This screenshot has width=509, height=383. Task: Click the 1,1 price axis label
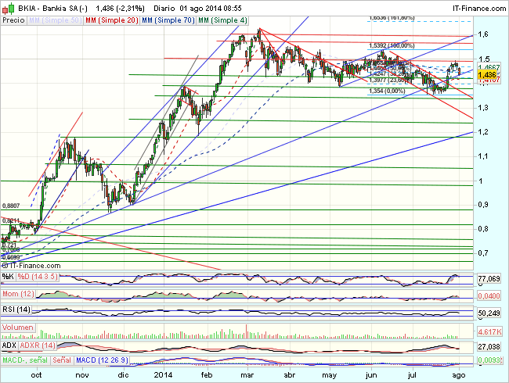(x=483, y=156)
